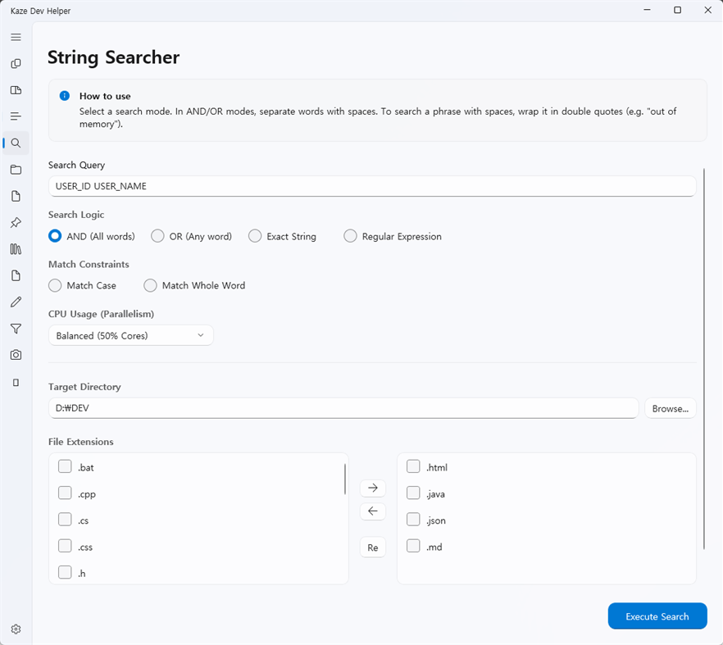This screenshot has height=645, width=723.
Task: Move extensions left with arrow button
Action: pyautogui.click(x=372, y=511)
